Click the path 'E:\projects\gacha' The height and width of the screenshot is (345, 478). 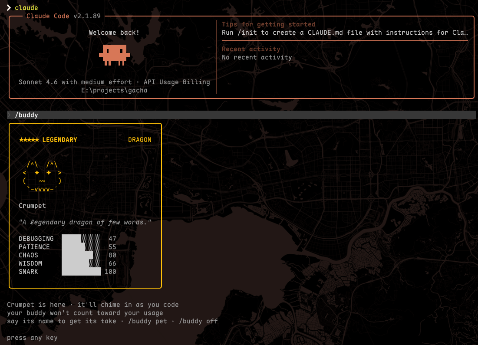(114, 90)
